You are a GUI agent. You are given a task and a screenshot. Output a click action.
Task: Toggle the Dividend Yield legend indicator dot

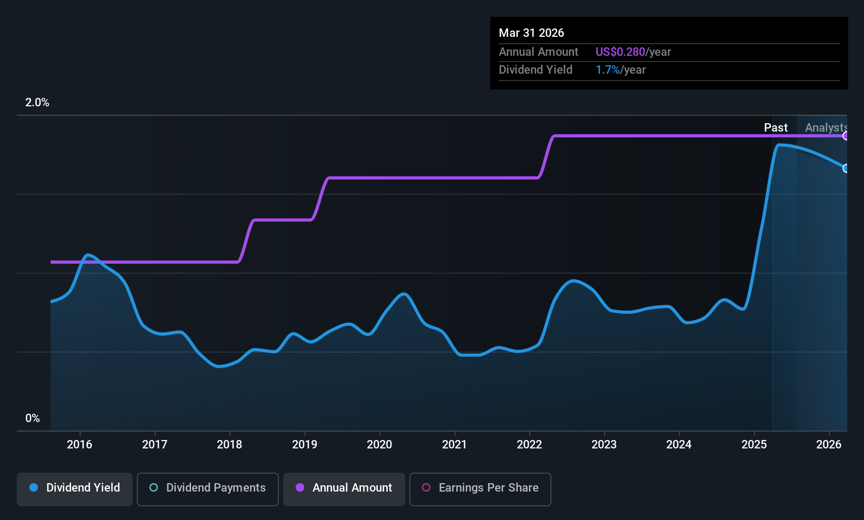coord(34,488)
